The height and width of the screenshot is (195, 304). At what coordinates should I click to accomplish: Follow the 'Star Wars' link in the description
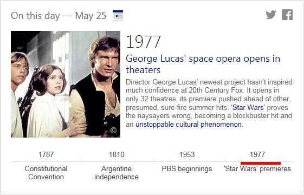249,107
